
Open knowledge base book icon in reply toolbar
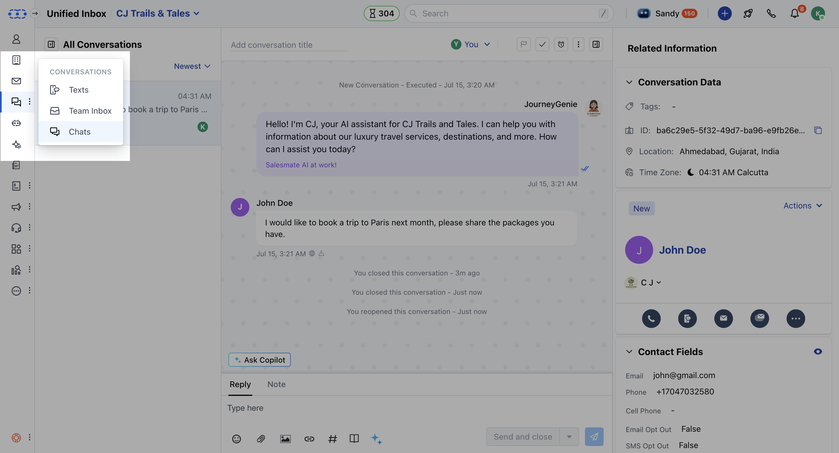(354, 439)
